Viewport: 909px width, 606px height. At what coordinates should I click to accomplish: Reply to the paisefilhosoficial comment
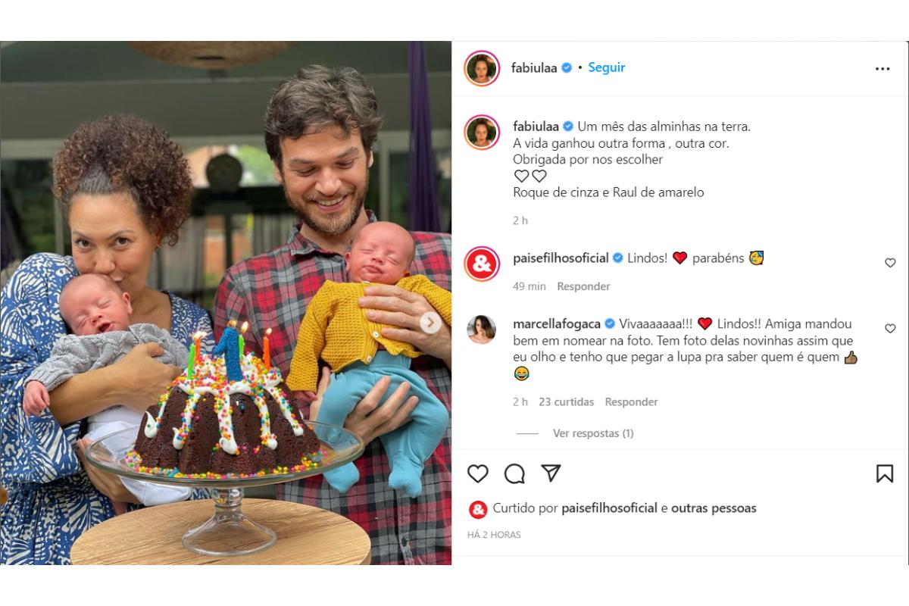pyautogui.click(x=583, y=286)
